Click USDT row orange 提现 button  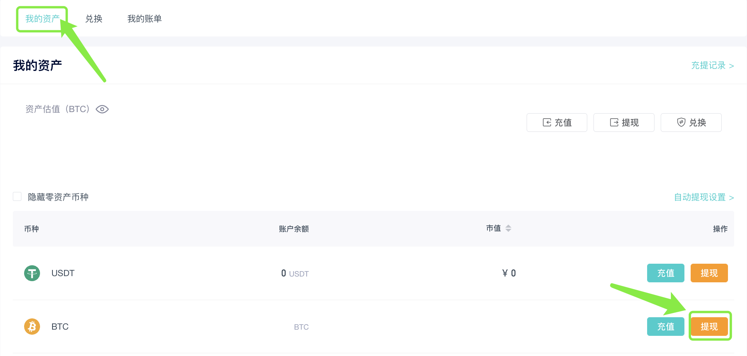pyautogui.click(x=709, y=273)
